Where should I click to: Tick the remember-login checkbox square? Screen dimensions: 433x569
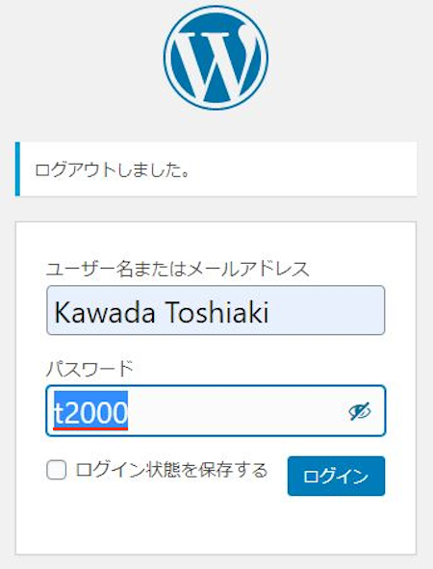57,470
